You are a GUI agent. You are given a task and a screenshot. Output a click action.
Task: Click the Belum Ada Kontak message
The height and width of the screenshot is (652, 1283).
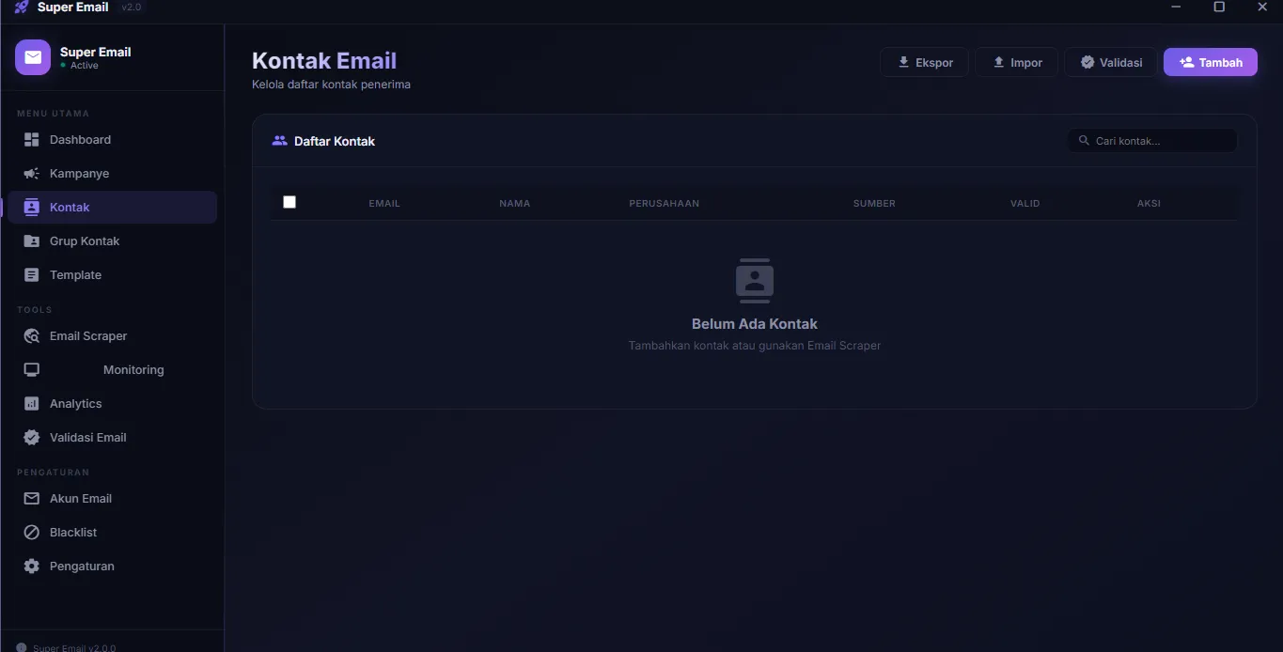click(x=755, y=324)
